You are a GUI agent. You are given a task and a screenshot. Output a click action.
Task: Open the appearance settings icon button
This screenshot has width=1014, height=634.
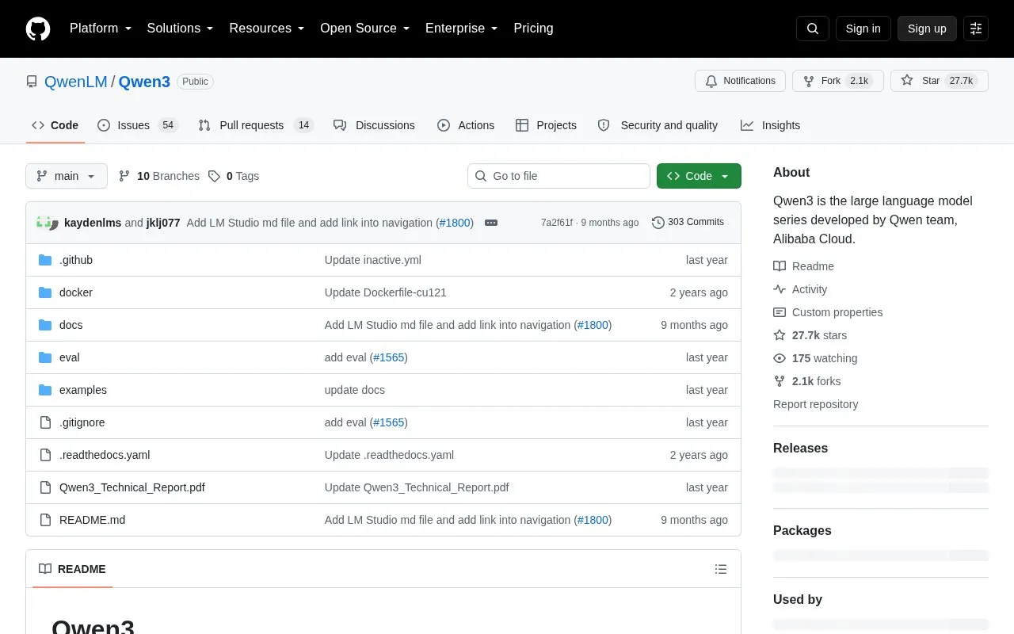(x=976, y=29)
